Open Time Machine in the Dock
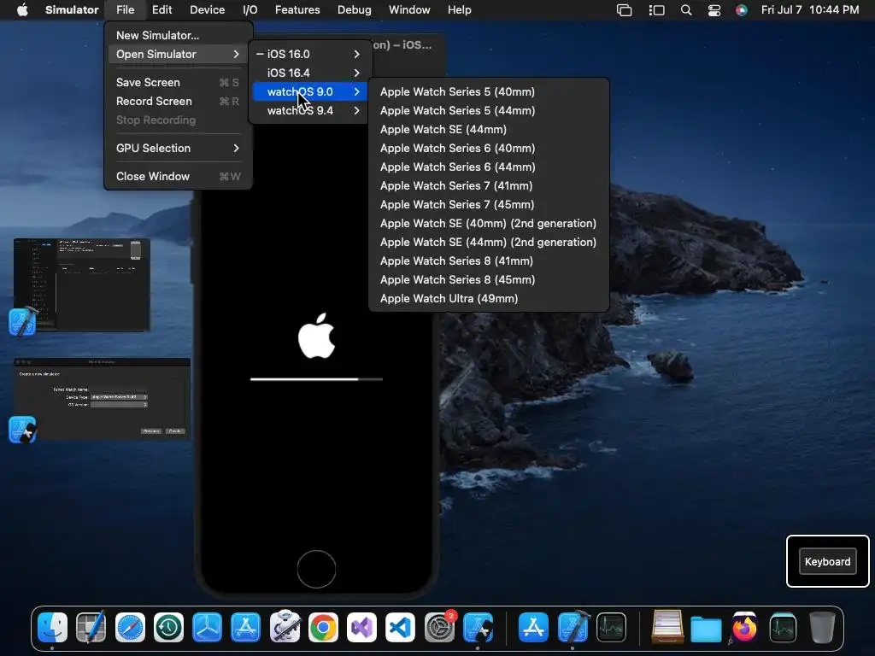 click(x=168, y=628)
